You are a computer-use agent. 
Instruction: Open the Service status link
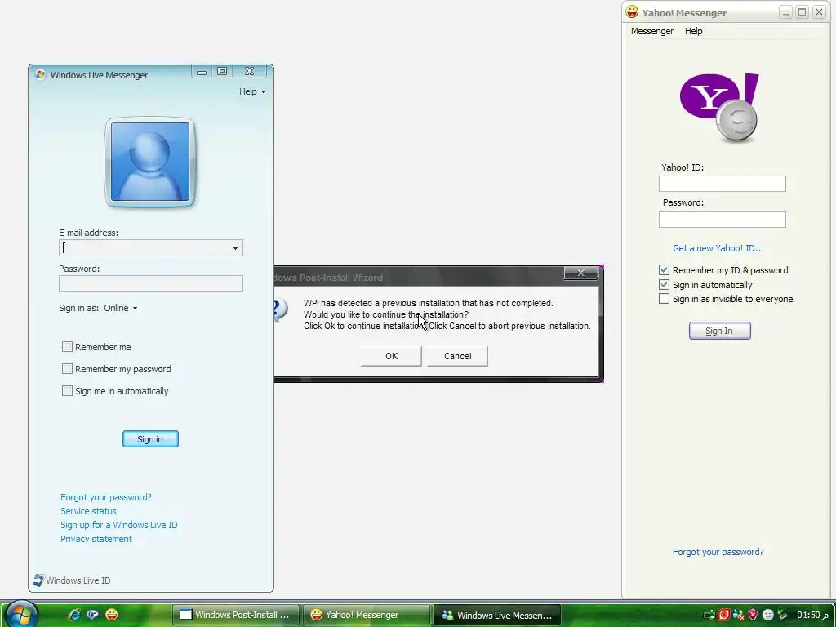[x=88, y=511]
